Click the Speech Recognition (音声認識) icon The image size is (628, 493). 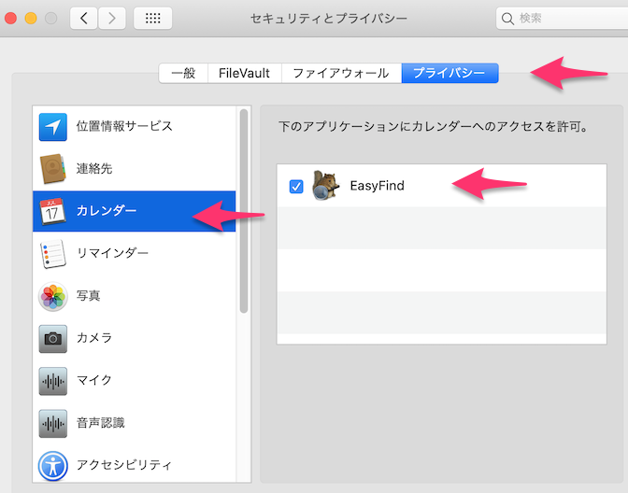pos(53,423)
